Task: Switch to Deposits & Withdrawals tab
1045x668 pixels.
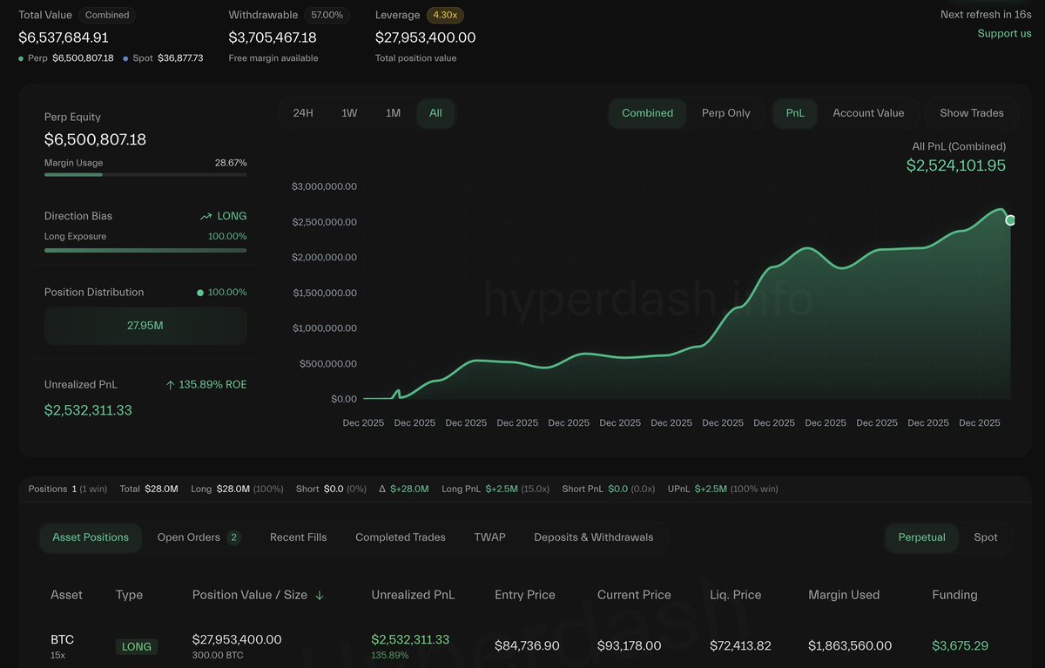Action: coord(593,537)
